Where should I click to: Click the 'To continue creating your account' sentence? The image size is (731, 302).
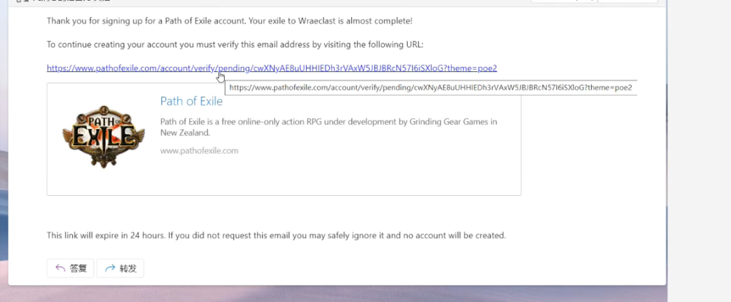tap(235, 45)
